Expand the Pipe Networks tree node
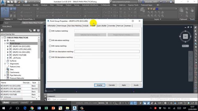 [x=5, y=75]
